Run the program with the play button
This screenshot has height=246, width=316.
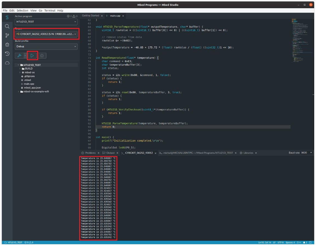tap(32, 55)
